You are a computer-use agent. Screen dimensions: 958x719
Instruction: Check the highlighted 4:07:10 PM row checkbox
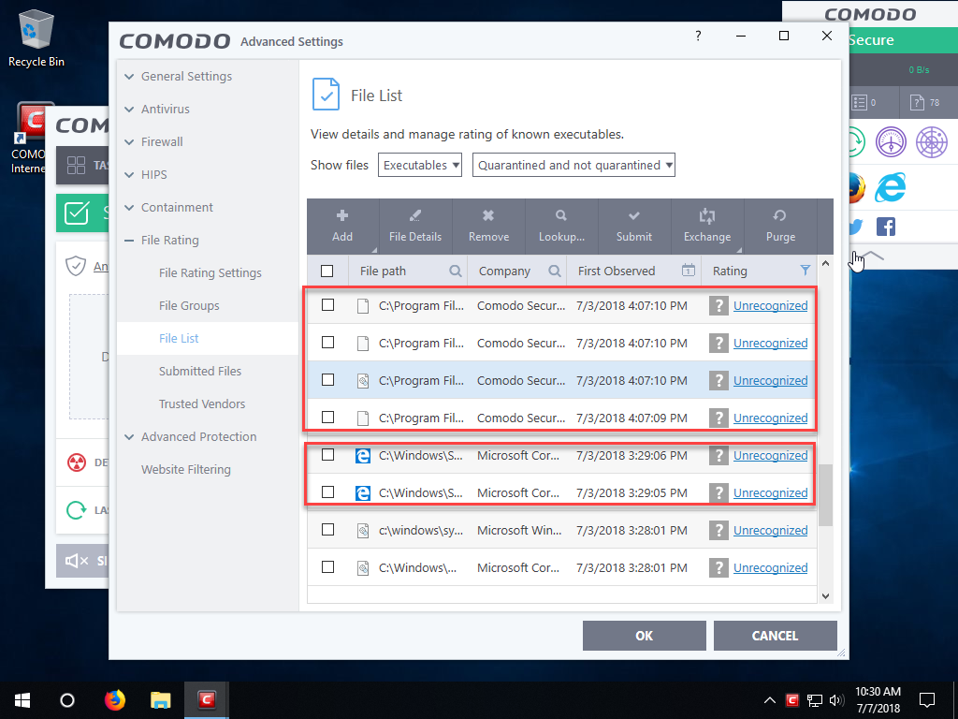(328, 380)
